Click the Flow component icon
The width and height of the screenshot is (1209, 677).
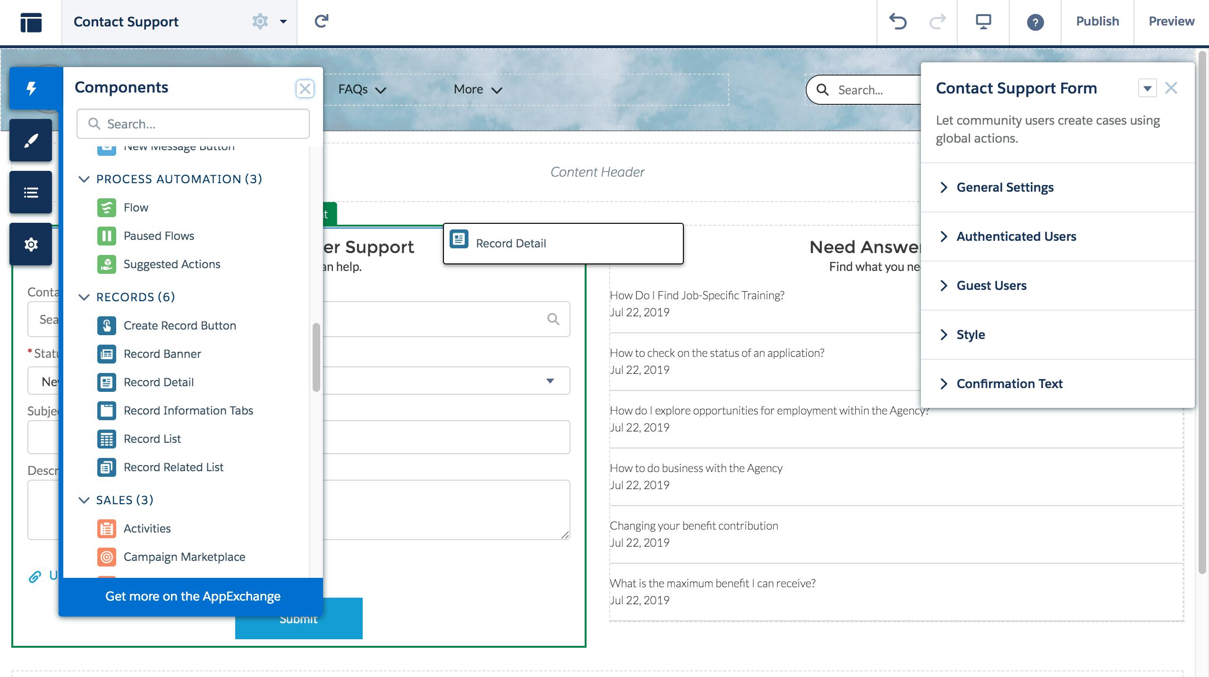106,207
